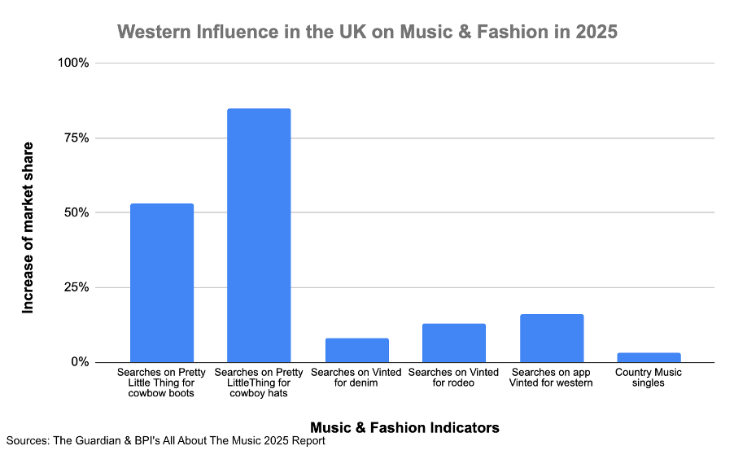Select 'Searches on Vinted for rodeo' label
Viewport: 734px width, 459px height.
(x=453, y=378)
